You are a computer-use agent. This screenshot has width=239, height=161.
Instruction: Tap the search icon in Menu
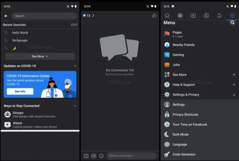pyautogui.click(x=232, y=23)
